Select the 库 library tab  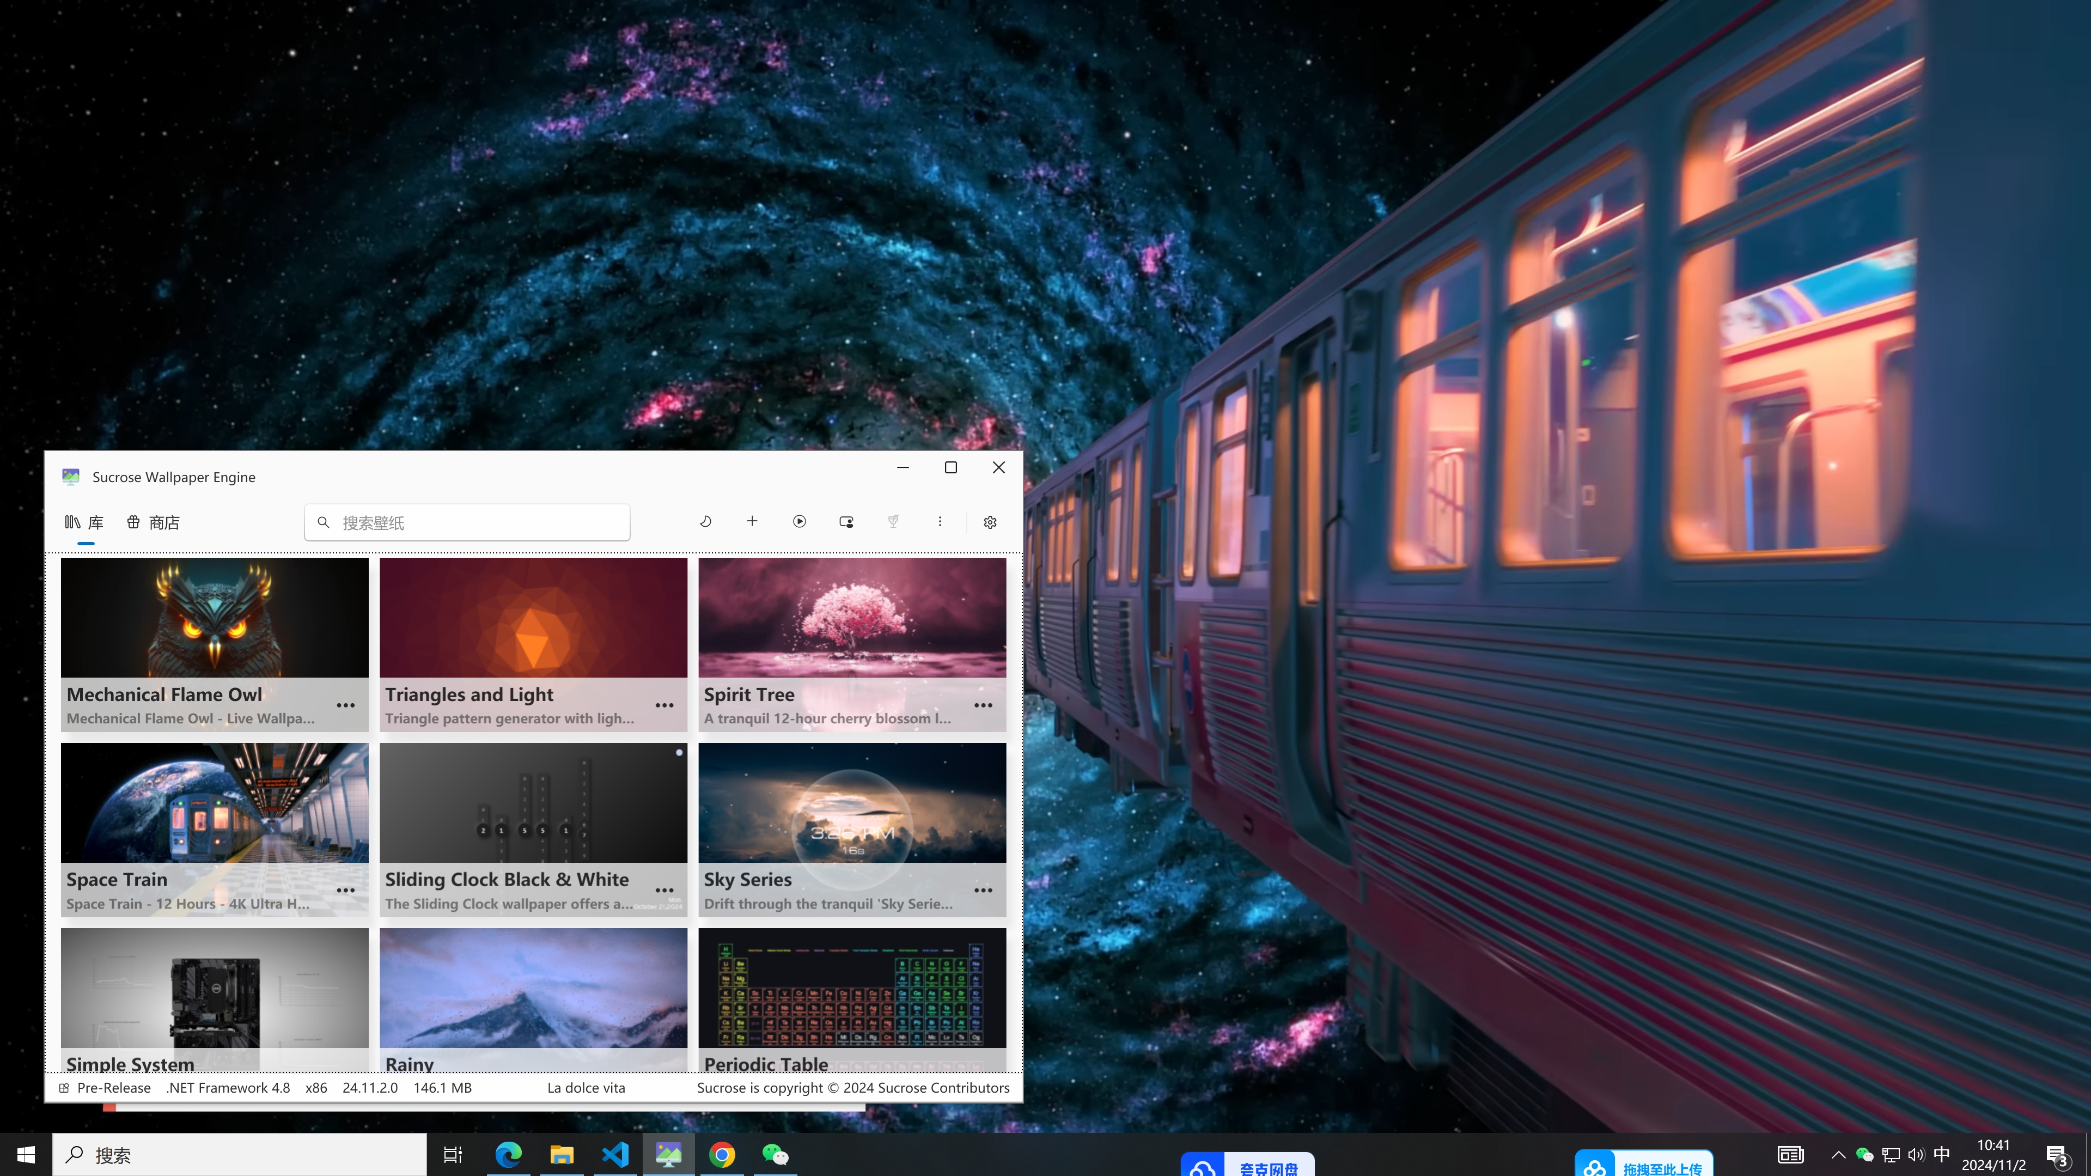[84, 523]
